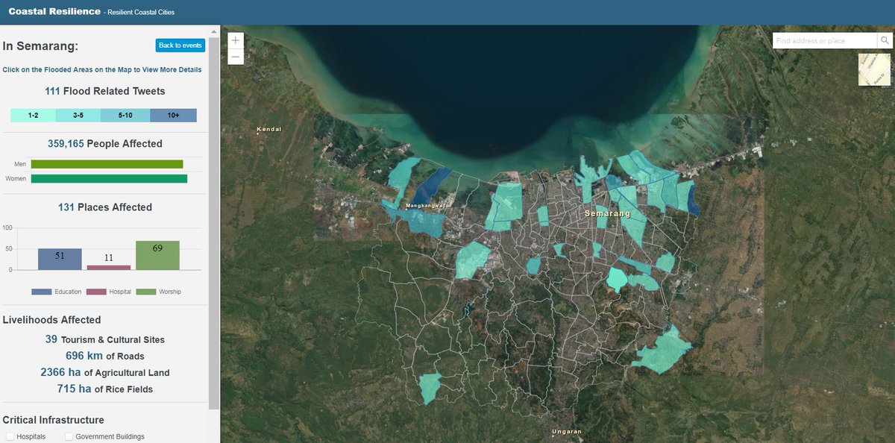The height and width of the screenshot is (443, 895).
Task: Expand the Critical Infrastructure section
Action: 53,419
